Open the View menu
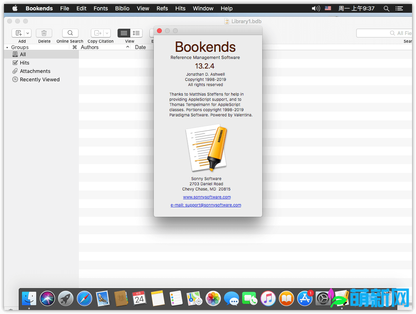Viewport: 416px width, 314px height. [x=143, y=8]
